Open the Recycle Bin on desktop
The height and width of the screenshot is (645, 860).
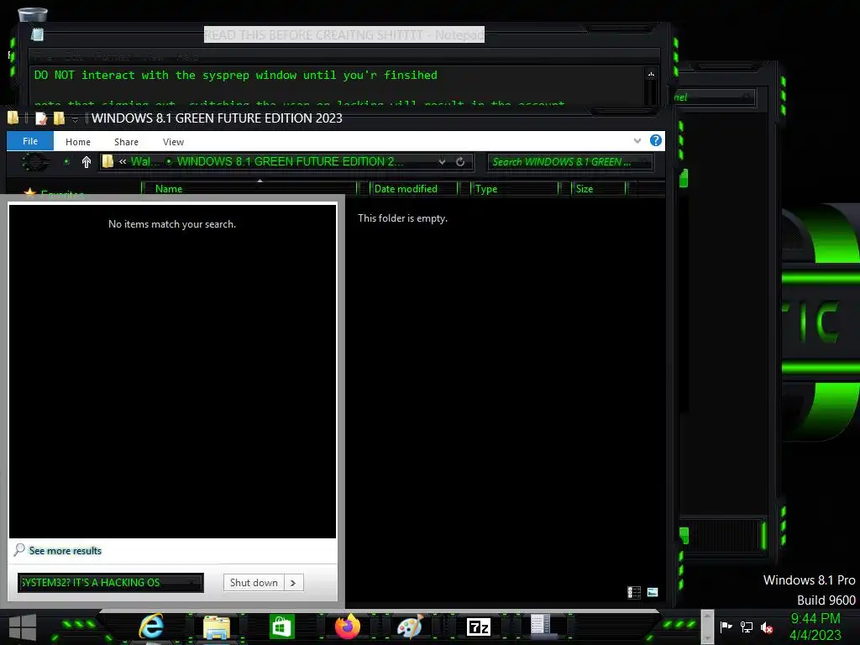pyautogui.click(x=33, y=15)
